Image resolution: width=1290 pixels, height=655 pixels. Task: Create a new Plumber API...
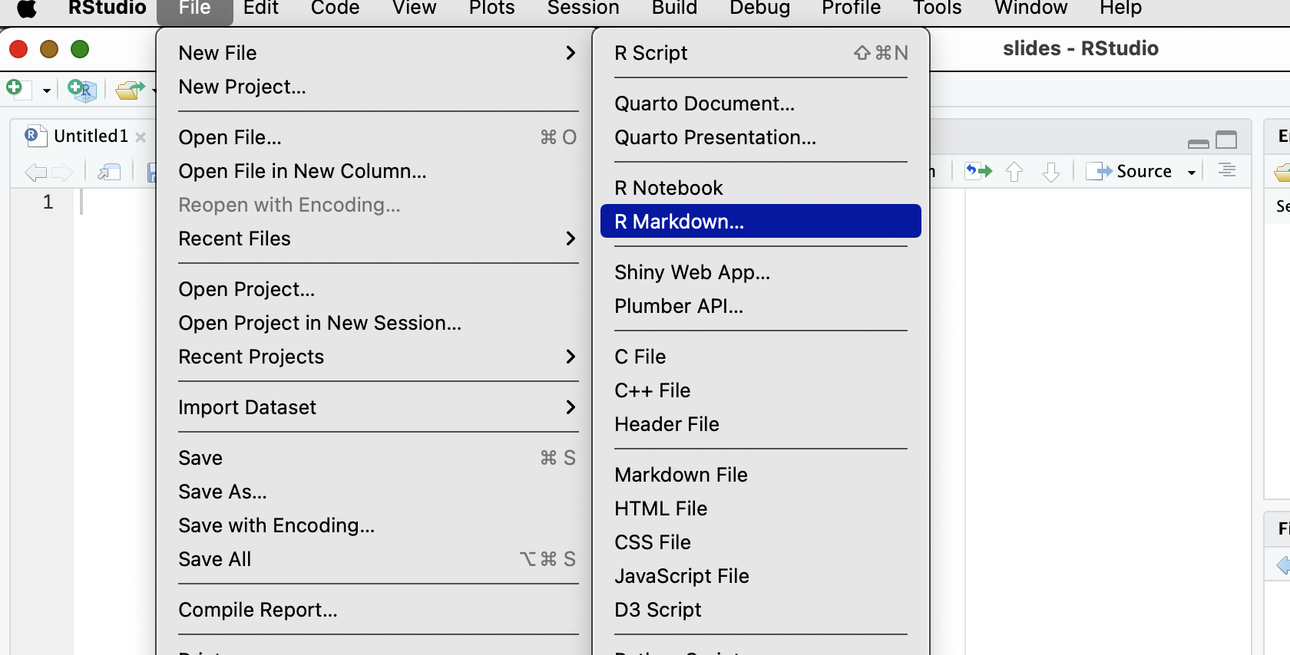(x=761, y=306)
